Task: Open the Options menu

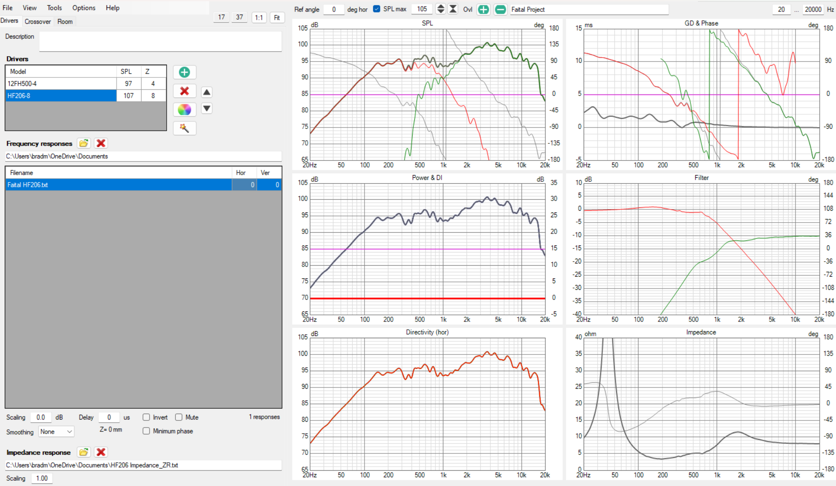Action: coord(84,8)
